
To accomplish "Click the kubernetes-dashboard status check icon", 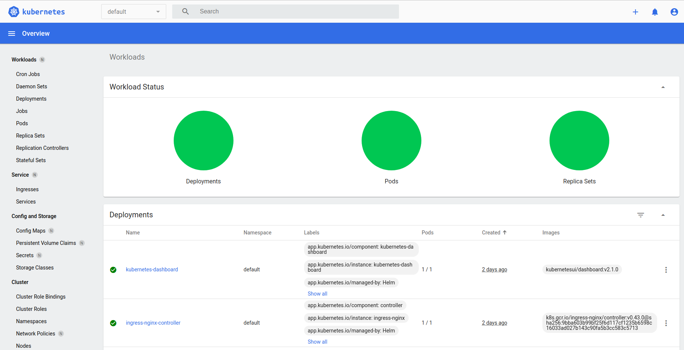I will tap(113, 270).
